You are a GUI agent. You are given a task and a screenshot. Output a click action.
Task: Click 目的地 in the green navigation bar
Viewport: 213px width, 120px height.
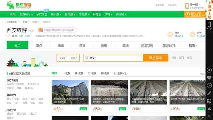pos(97,14)
